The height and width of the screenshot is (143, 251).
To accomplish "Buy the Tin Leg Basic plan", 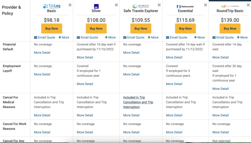I will coord(52,29).
